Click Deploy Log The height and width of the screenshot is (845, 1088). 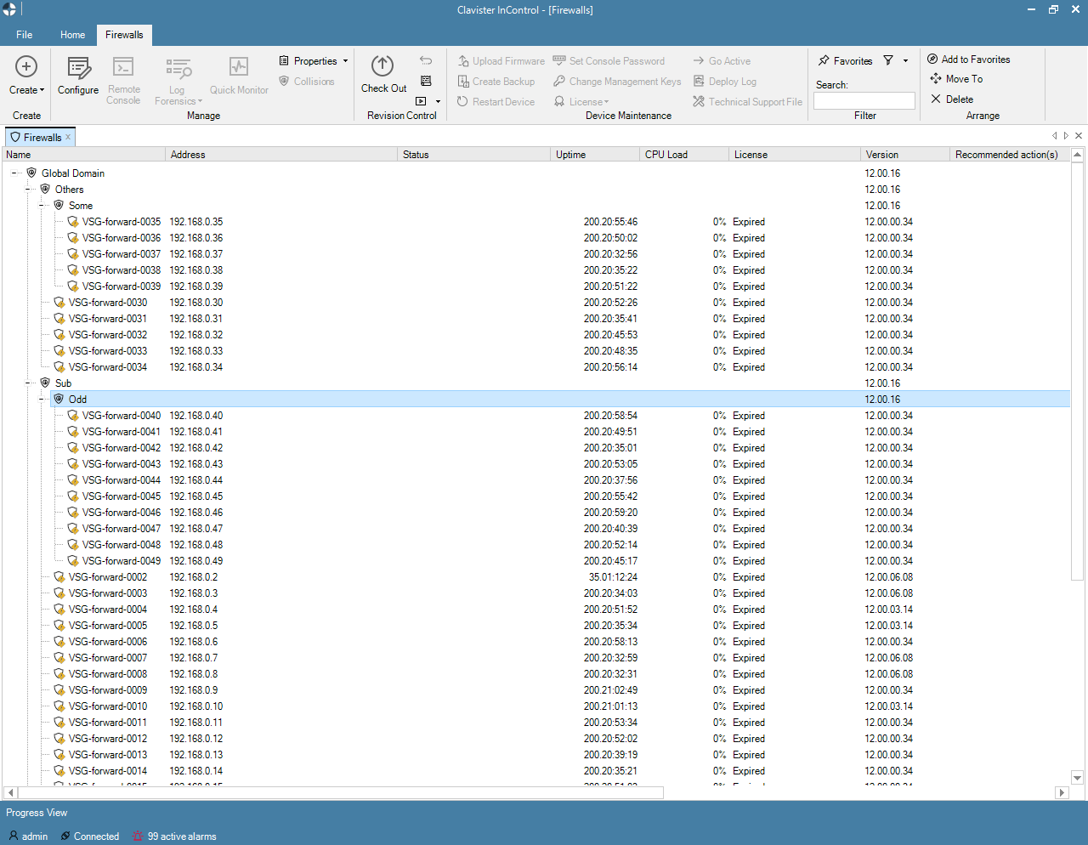click(x=724, y=82)
